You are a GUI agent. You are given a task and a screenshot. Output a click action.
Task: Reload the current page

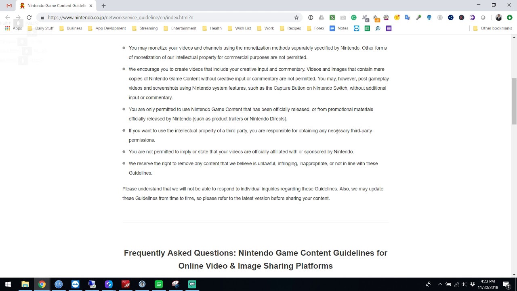click(x=29, y=17)
